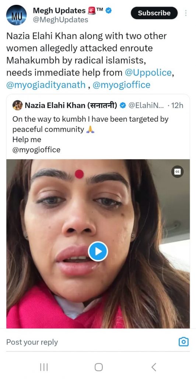Tap the Android home button

99,367
